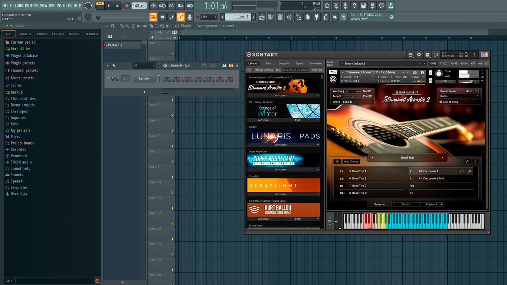
Task: Adjust the Kontakt Tune knob
Action: coord(439,73)
